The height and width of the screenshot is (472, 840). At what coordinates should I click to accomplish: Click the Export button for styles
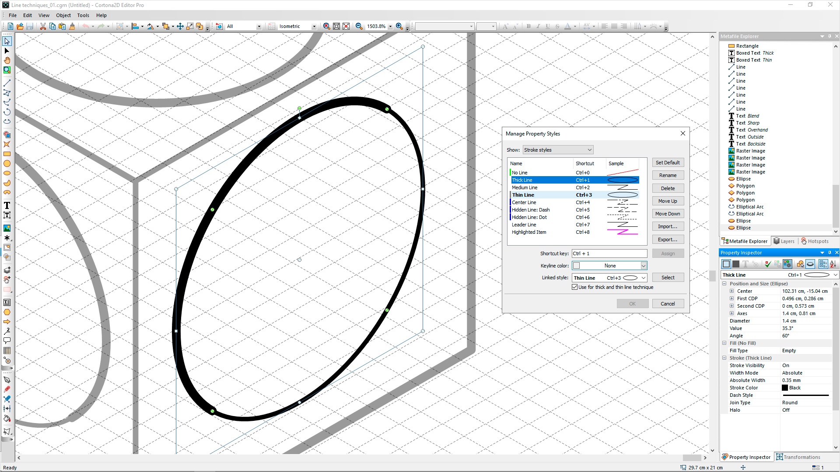point(668,239)
